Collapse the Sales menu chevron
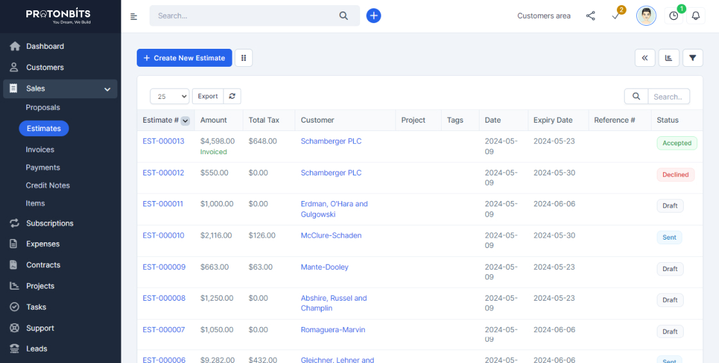 107,89
